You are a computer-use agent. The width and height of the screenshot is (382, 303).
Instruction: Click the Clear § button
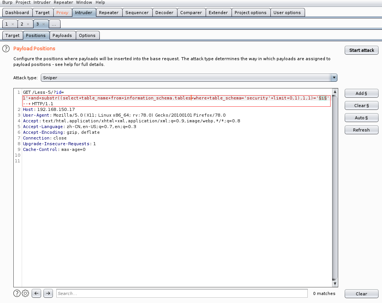361,106
